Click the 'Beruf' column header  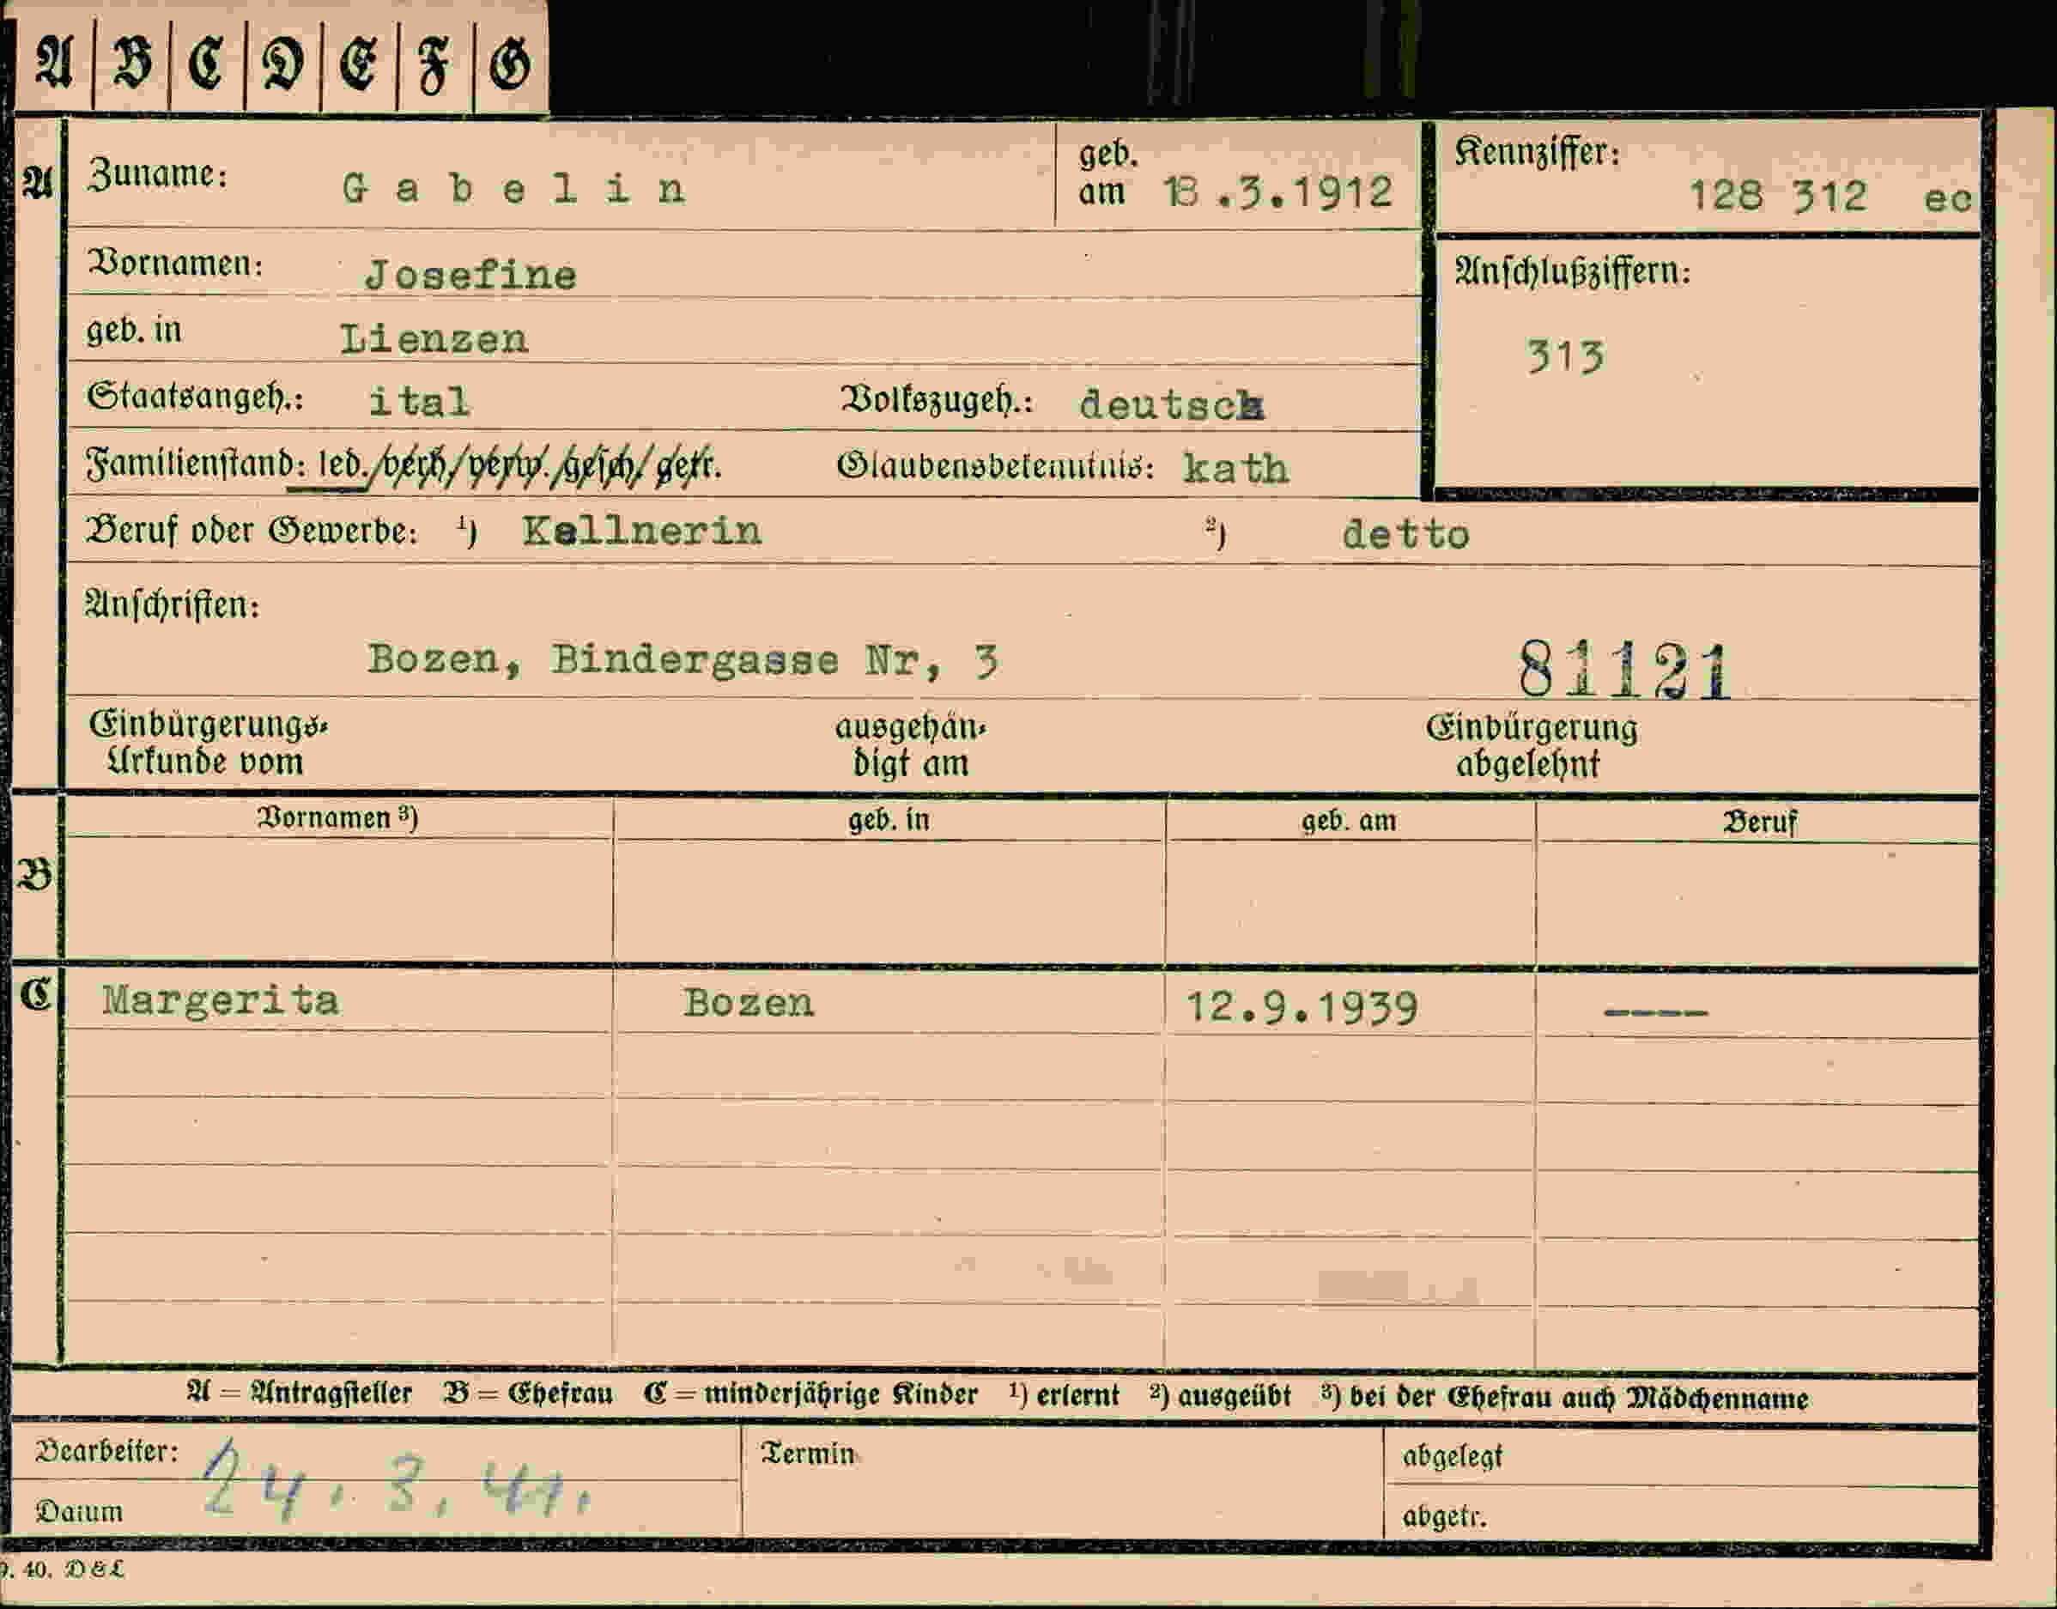(1759, 823)
